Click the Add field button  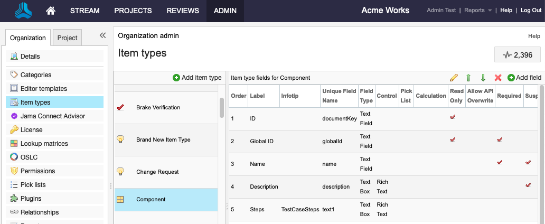(x=524, y=78)
